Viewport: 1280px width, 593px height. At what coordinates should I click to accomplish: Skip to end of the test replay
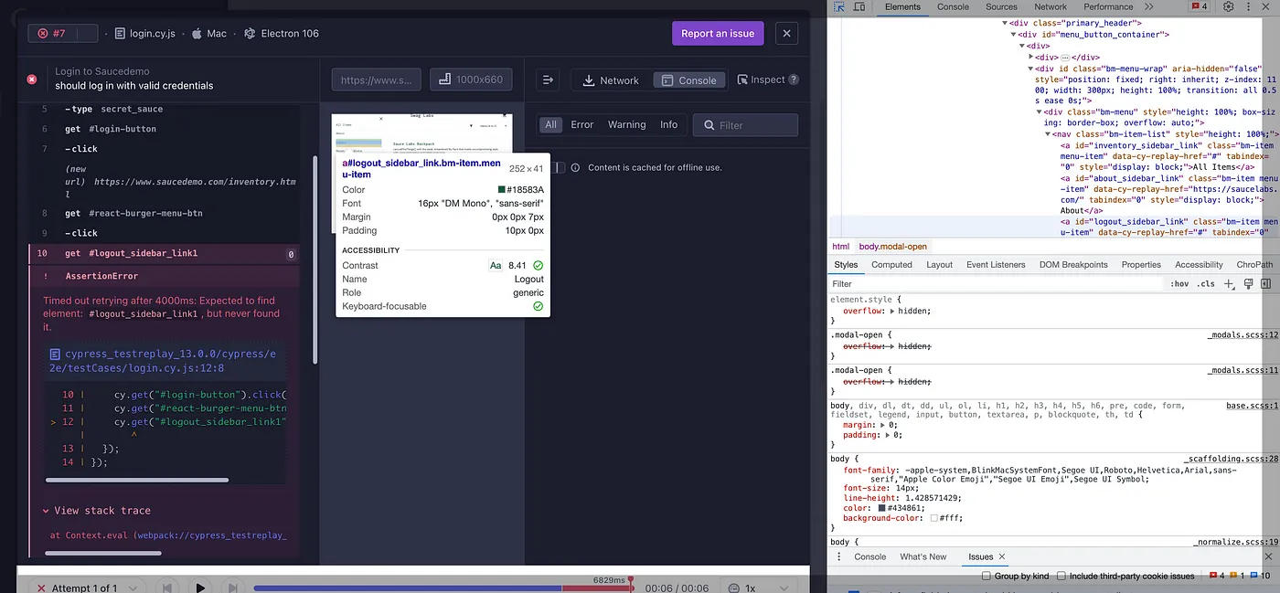231,588
